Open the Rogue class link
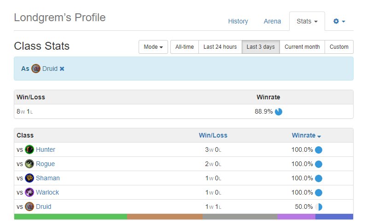 (x=45, y=164)
